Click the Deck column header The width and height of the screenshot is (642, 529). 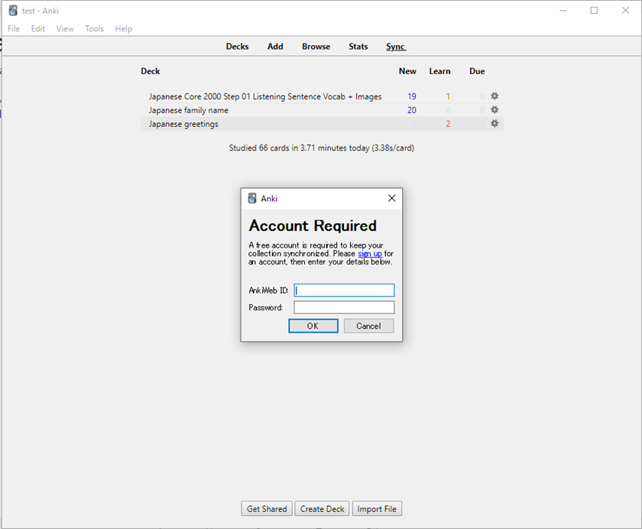pos(151,71)
